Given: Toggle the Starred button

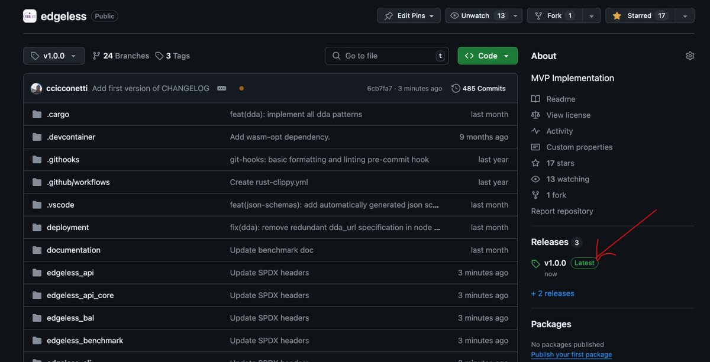Looking at the screenshot, I should click(x=640, y=15).
